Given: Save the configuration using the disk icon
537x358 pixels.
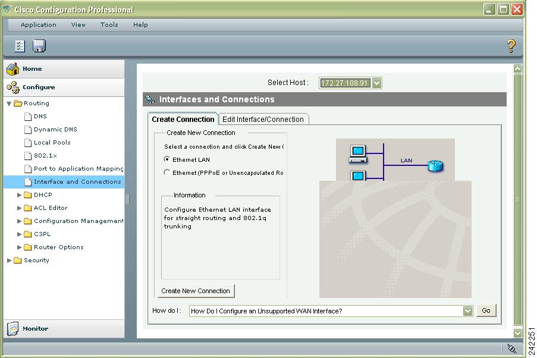Looking at the screenshot, I should [x=39, y=45].
